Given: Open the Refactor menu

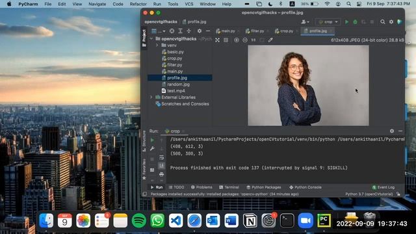Looking at the screenshot, I should click(138, 4).
